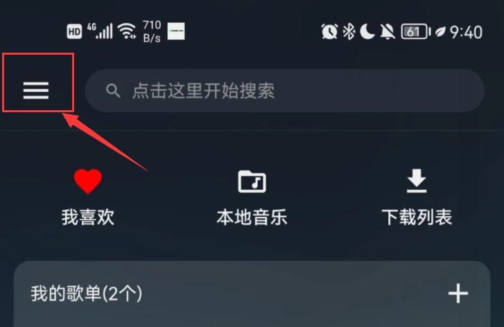Tap the 9:40 clock in status bar
This screenshot has width=504, height=327.
466,33
